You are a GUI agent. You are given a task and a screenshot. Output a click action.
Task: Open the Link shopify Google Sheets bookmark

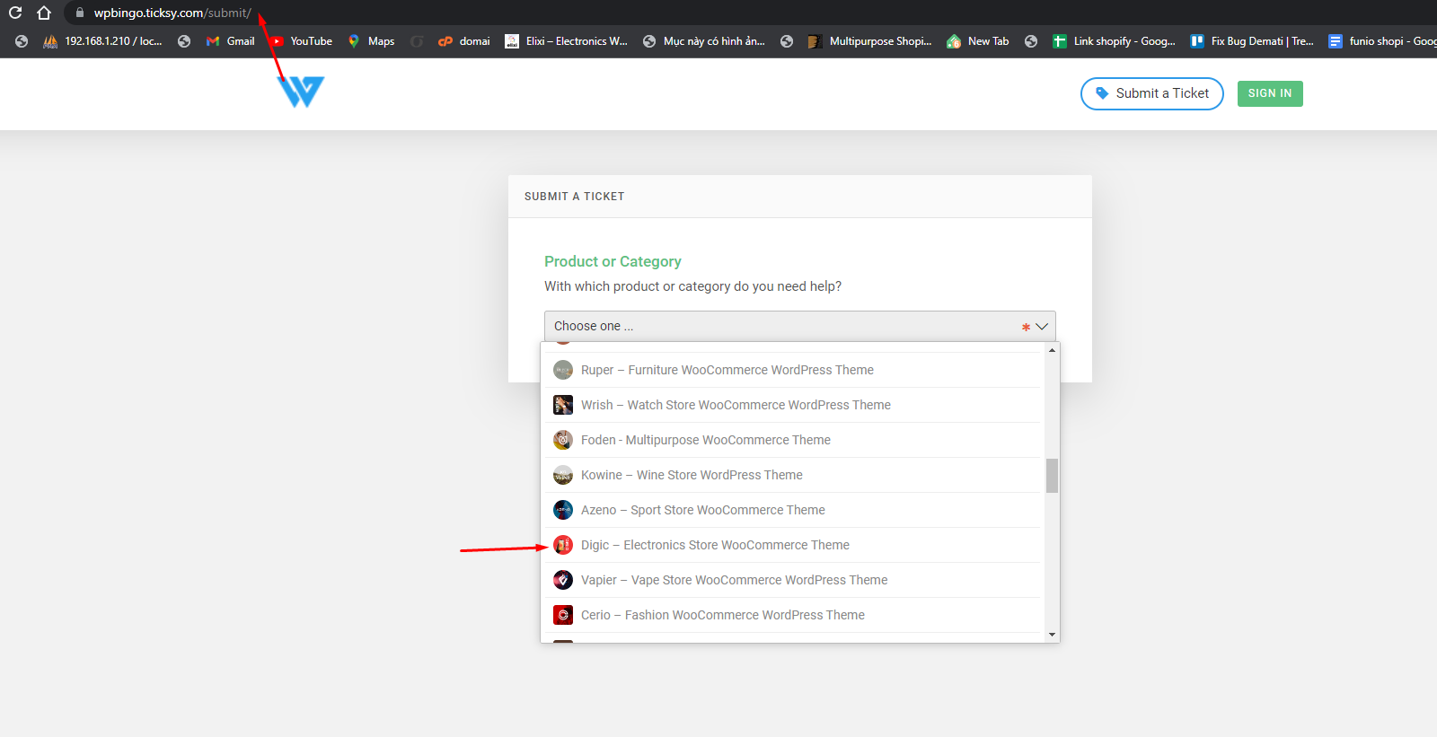(1114, 41)
